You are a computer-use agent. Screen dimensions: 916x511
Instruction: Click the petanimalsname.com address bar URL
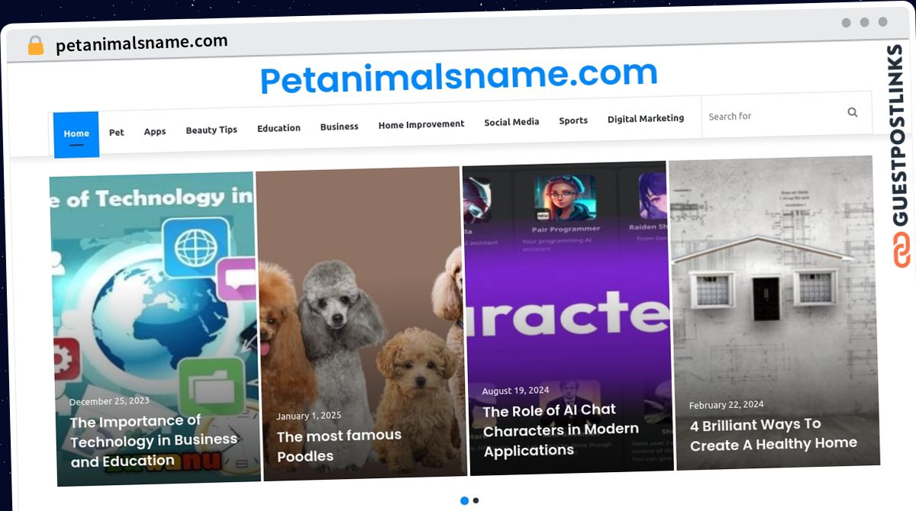(x=142, y=43)
